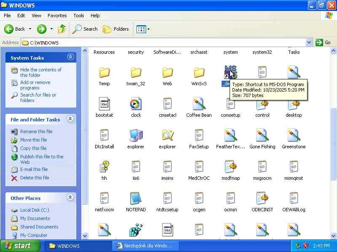Open the Edit menu

[x=21, y=16]
